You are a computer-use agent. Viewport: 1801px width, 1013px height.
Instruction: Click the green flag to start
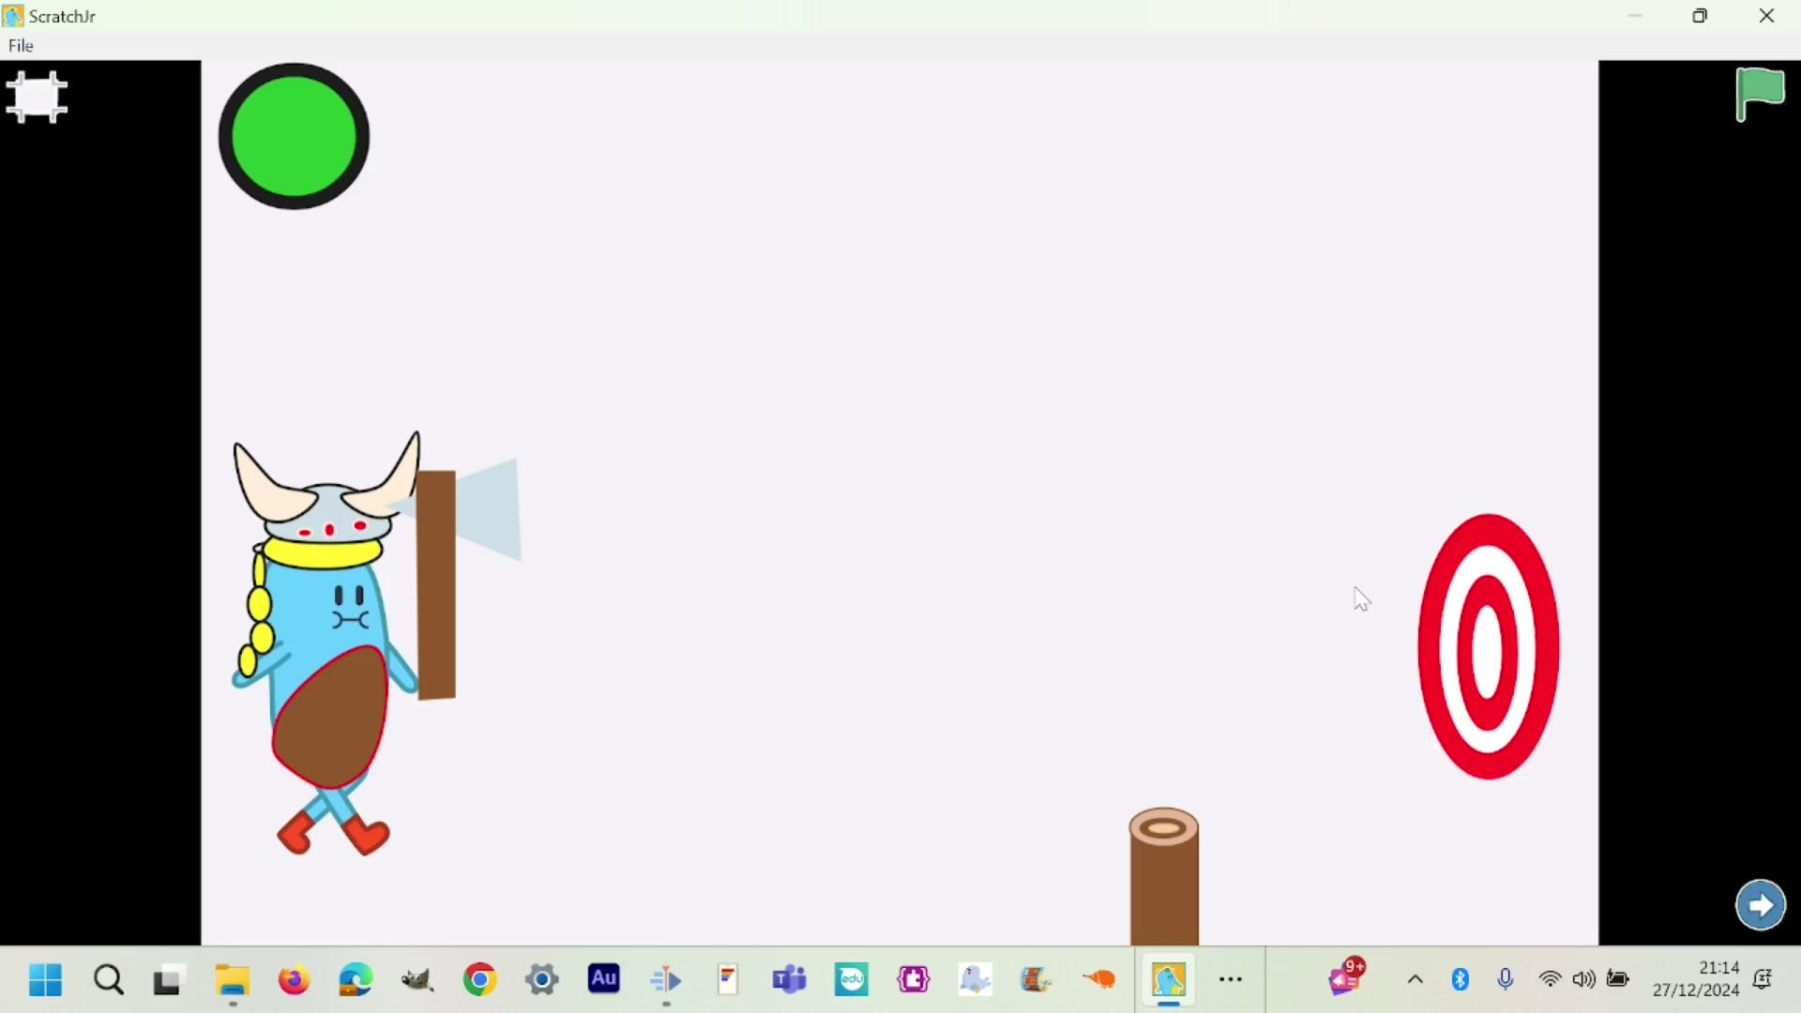1760,94
